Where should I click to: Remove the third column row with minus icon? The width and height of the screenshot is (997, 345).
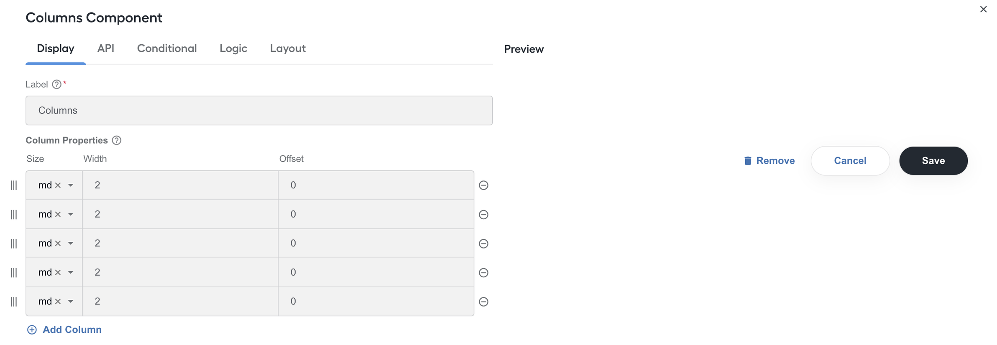pos(483,244)
